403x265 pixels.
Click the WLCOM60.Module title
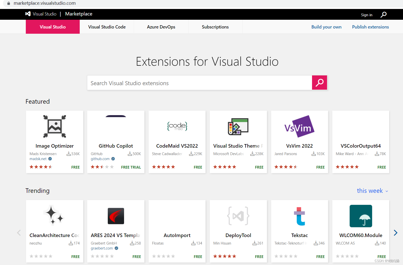361,235
